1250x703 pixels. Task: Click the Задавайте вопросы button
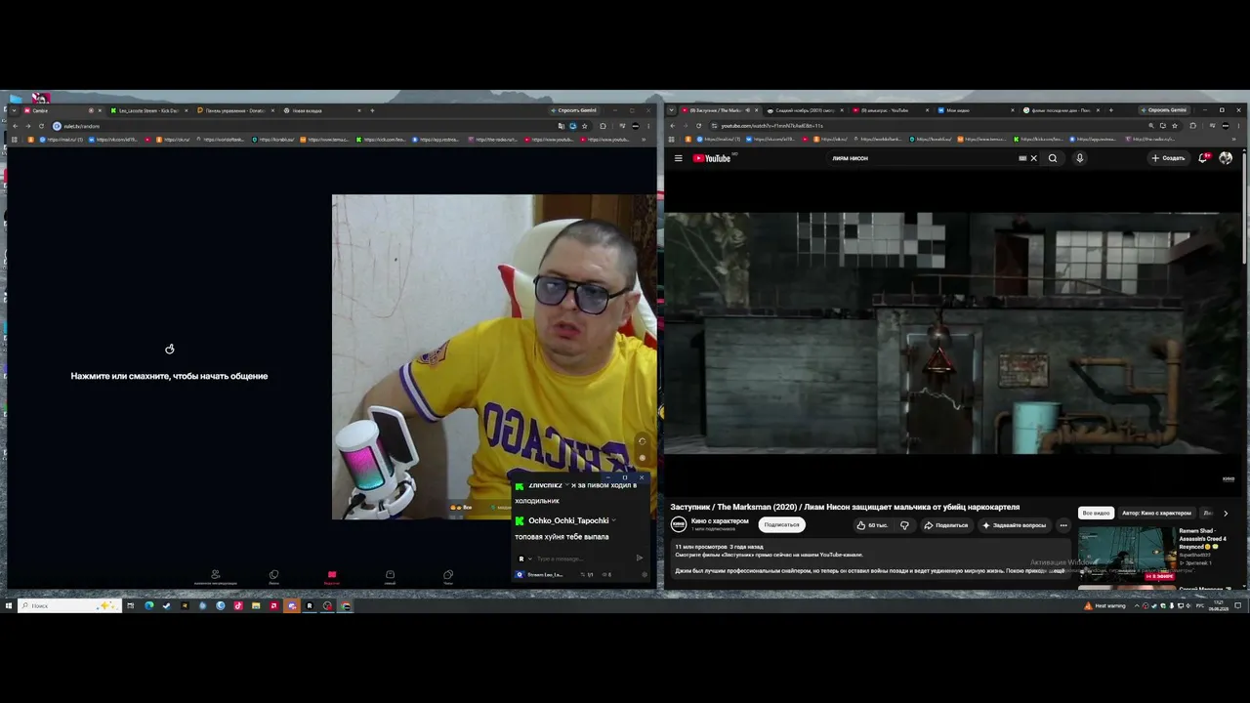1014,525
